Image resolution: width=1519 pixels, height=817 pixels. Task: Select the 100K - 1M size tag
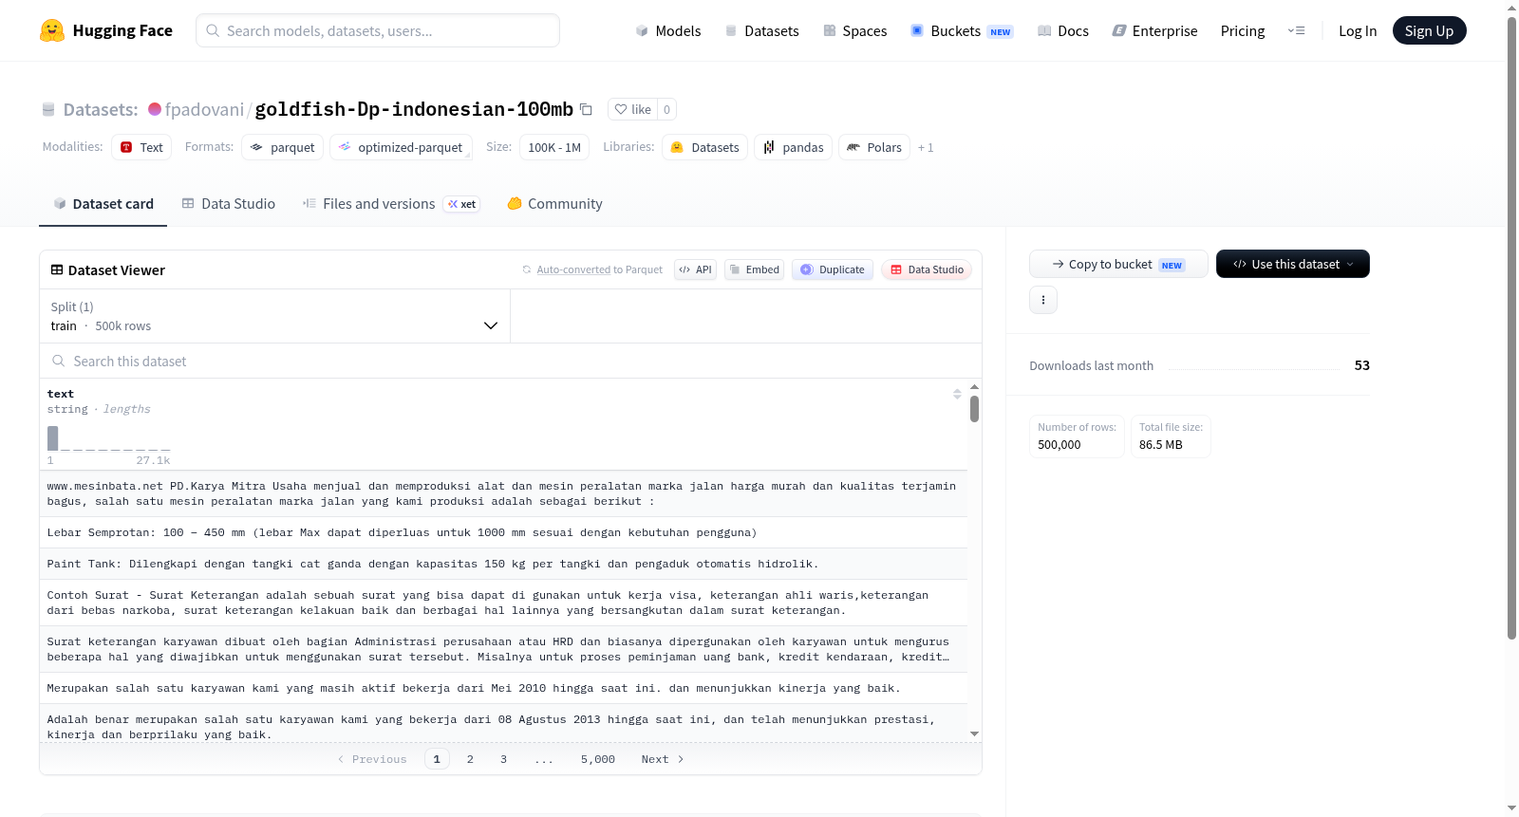point(554,147)
